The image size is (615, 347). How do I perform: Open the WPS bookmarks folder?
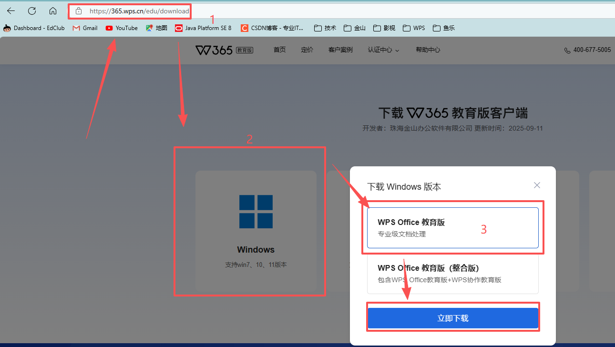pos(413,28)
